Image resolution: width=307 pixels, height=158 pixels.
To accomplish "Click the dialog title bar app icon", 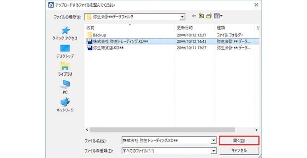I will [x=51, y=5].
